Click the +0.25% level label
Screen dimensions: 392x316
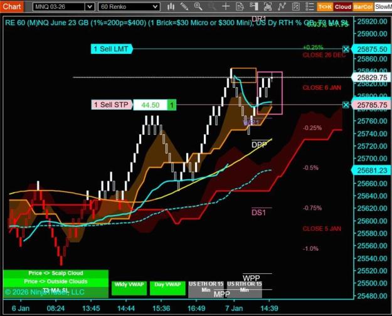click(x=313, y=47)
